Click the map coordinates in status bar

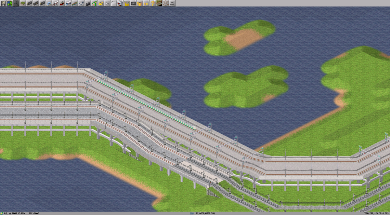[x=376, y=213]
